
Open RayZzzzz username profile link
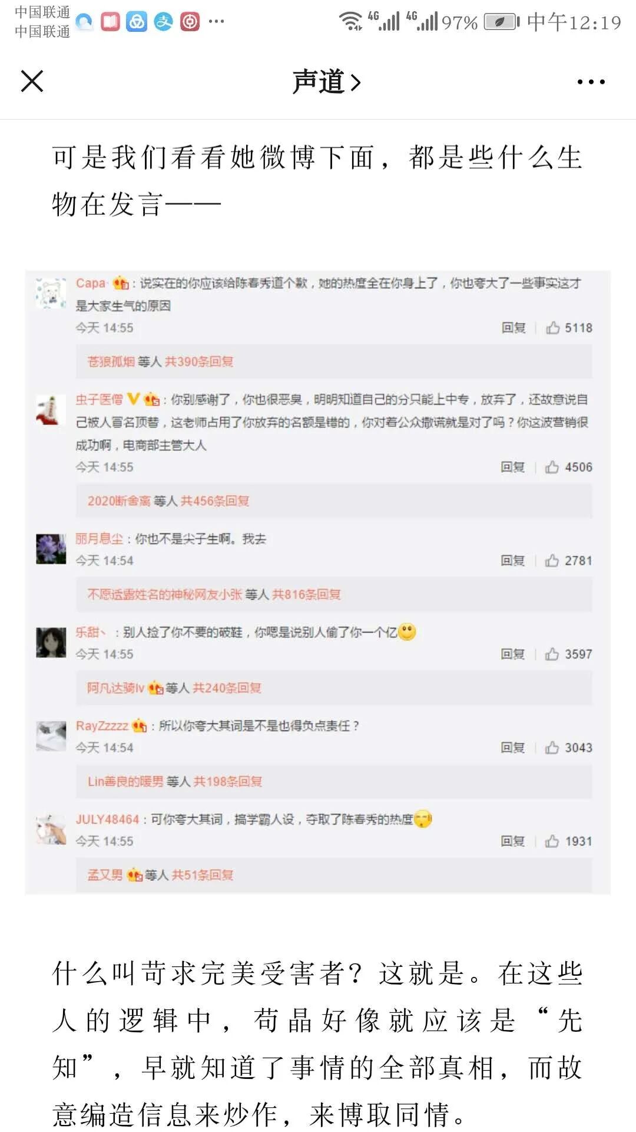pyautogui.click(x=102, y=726)
